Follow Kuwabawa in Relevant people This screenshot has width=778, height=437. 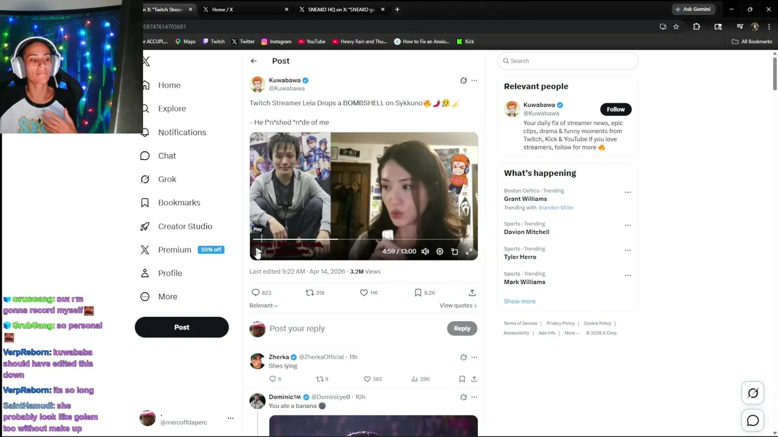pos(616,109)
